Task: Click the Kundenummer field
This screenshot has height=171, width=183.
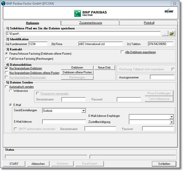Action: (38, 44)
